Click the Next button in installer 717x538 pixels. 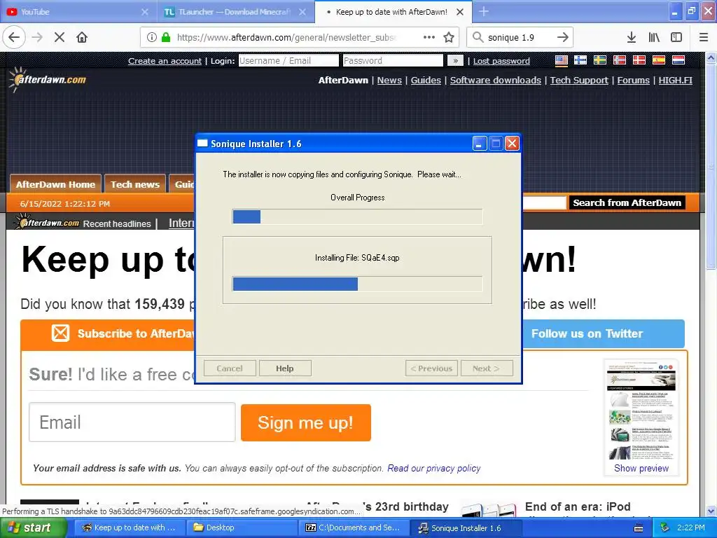coord(487,368)
